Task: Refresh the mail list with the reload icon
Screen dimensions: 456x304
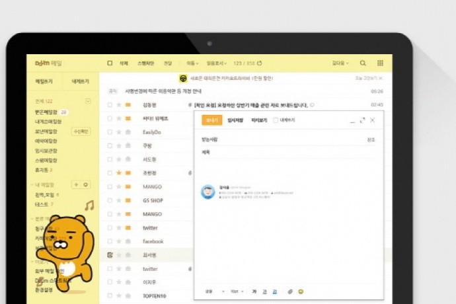Action: point(260,63)
